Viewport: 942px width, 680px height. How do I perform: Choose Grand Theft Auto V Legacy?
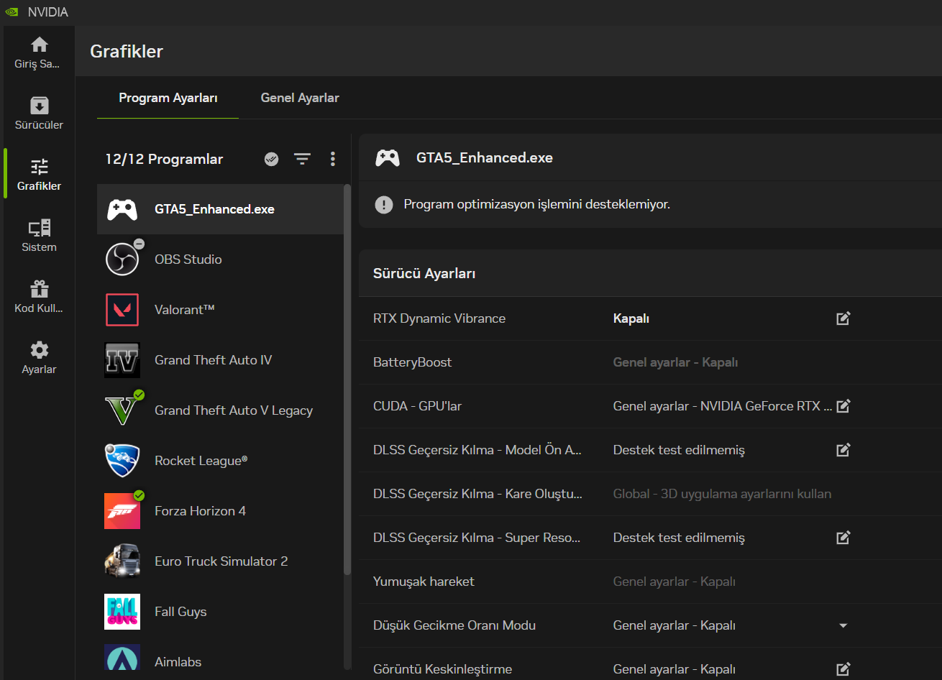220,410
